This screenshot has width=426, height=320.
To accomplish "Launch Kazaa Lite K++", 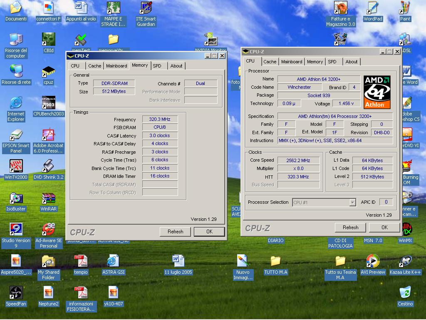I will (x=405, y=261).
